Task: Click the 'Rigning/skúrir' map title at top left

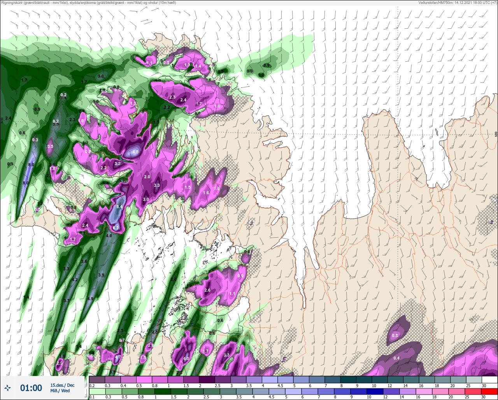Action: (88, 3)
